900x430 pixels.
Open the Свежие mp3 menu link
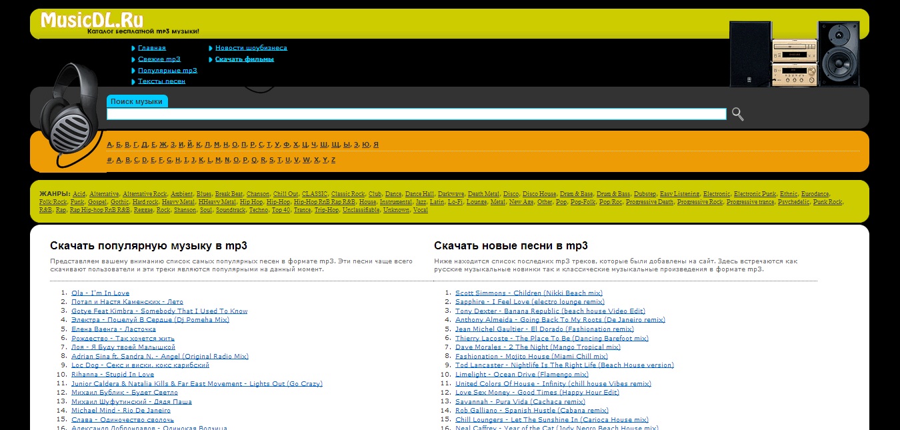159,59
